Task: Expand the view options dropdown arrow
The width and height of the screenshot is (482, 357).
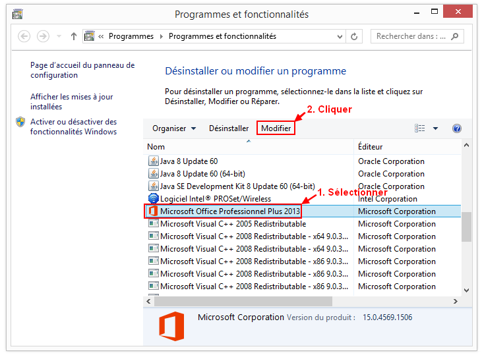Action: tap(435, 128)
